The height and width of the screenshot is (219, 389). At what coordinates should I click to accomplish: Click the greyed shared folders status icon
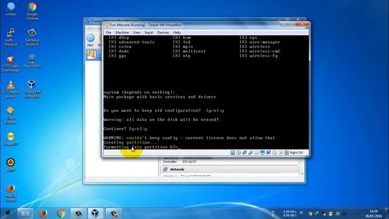click(x=256, y=153)
